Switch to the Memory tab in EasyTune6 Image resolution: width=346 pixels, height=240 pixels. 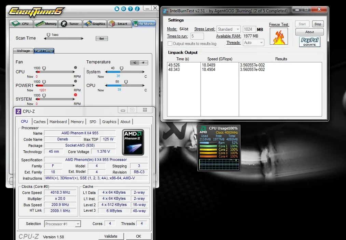(x=46, y=24)
